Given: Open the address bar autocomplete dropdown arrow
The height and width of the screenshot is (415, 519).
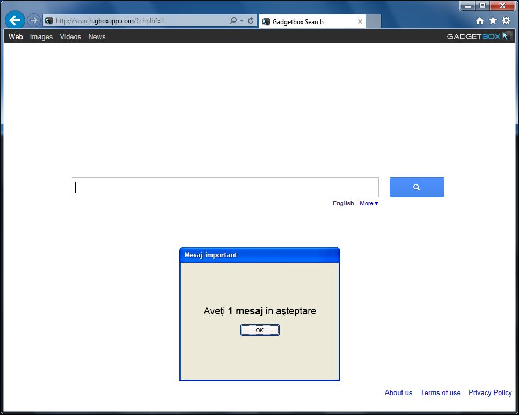Looking at the screenshot, I should tap(242, 21).
